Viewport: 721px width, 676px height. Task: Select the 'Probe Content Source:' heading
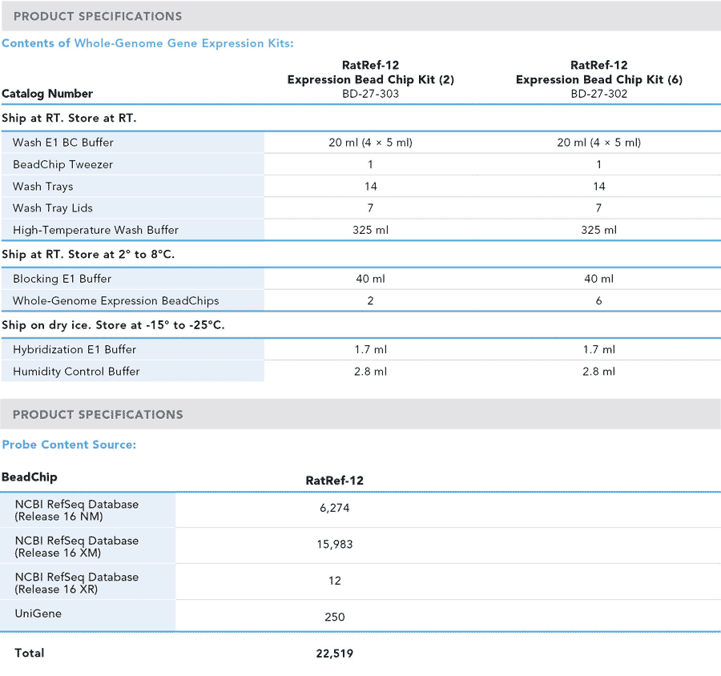pos(69,445)
